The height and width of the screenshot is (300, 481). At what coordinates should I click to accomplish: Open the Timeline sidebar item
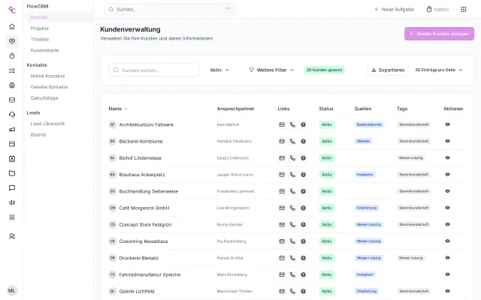pyautogui.click(x=40, y=40)
